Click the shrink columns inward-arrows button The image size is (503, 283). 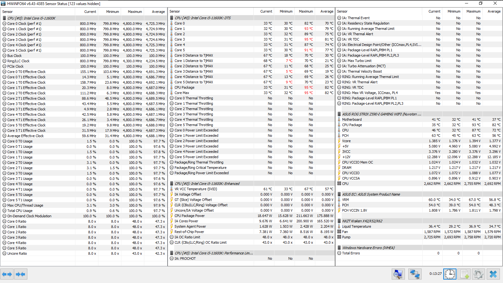[20, 274]
